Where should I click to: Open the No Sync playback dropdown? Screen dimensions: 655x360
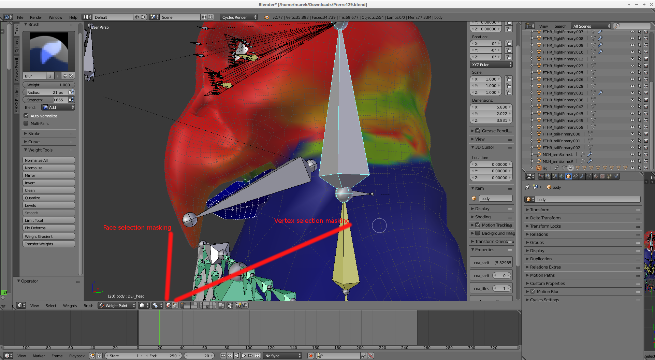pos(282,356)
